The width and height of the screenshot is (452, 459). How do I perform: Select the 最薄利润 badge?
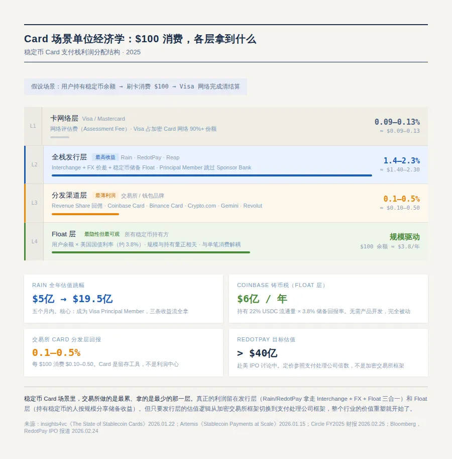click(105, 196)
